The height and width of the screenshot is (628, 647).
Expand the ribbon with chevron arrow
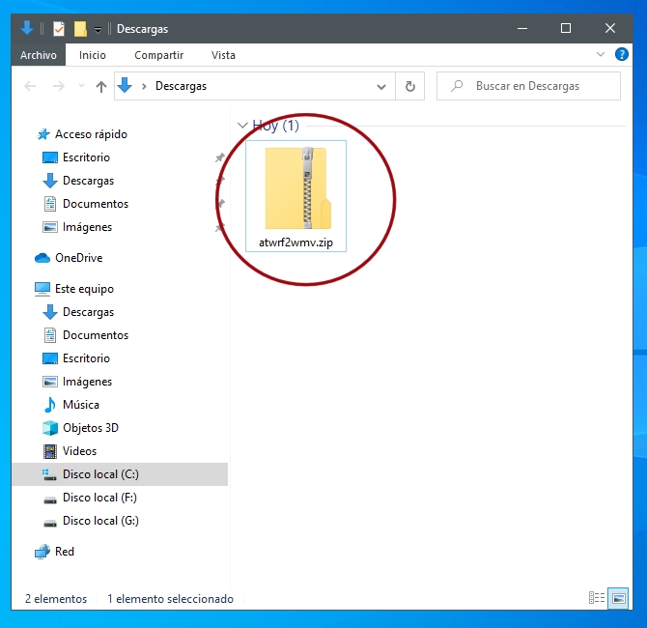tap(602, 55)
